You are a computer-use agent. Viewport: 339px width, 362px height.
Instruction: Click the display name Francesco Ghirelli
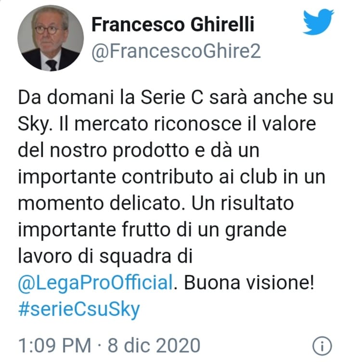173,24
